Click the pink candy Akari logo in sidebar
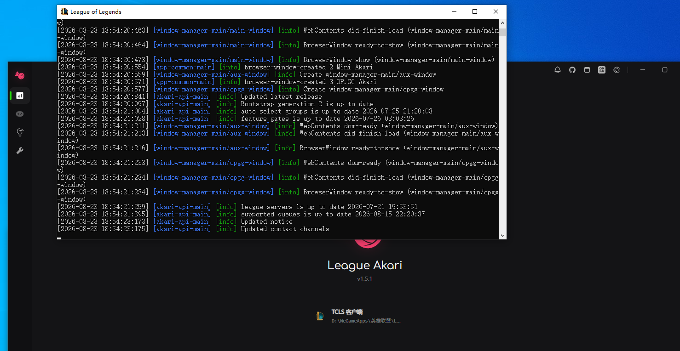 20,75
